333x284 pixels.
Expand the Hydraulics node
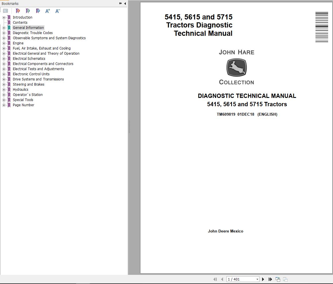tap(4, 90)
